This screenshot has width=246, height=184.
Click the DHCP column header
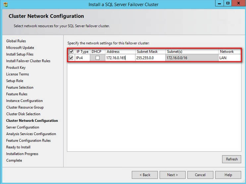click(x=97, y=52)
